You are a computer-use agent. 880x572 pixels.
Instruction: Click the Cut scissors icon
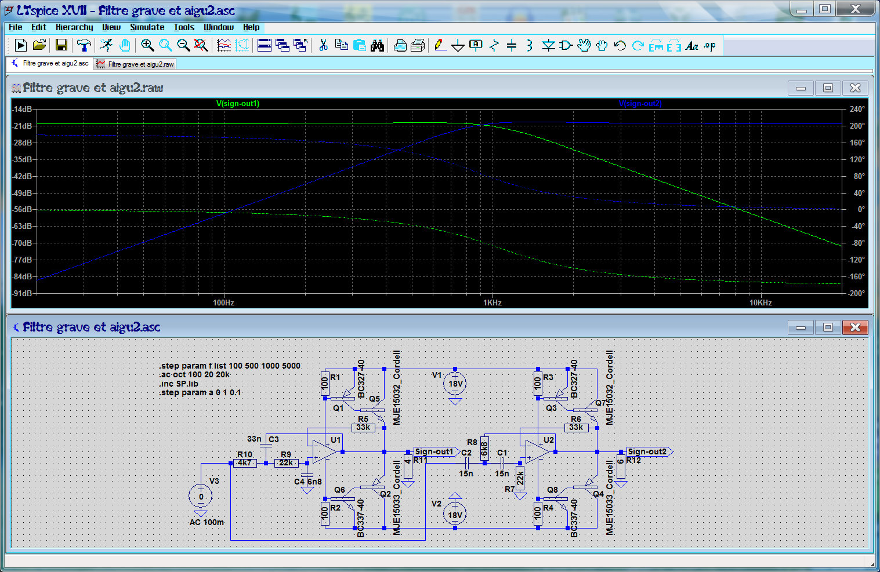click(323, 45)
